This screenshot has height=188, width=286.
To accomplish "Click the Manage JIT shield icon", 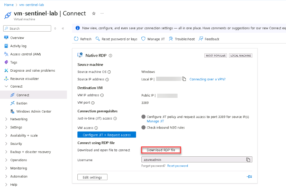I will click(x=143, y=39).
